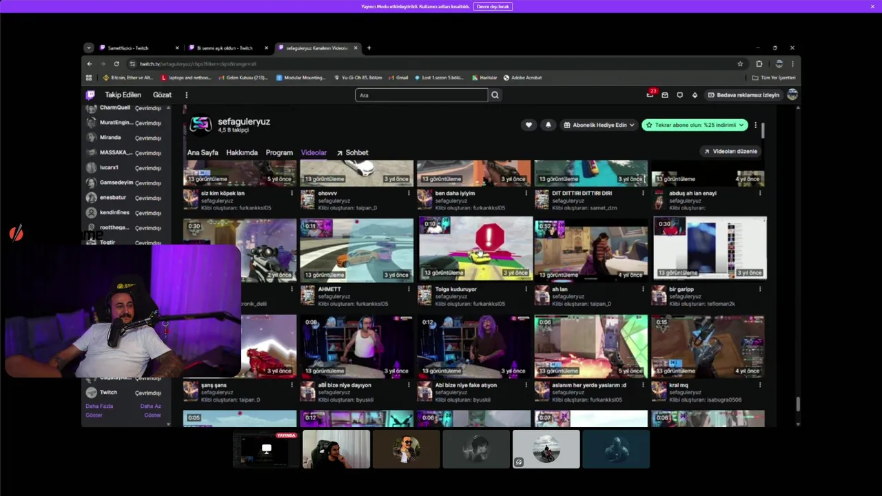Image resolution: width=882 pixels, height=496 pixels.
Task: Bookmark this page with star icon
Action: (740, 63)
